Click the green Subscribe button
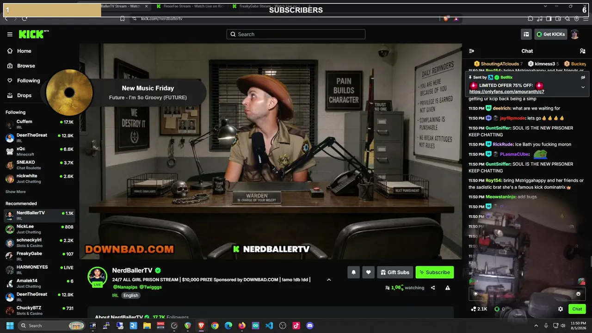Screen dimensions: 592x333 click(x=434, y=272)
